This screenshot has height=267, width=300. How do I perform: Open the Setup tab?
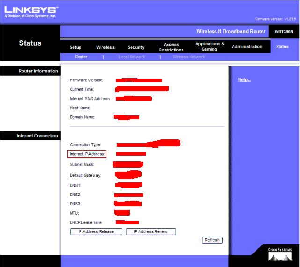(x=75, y=47)
